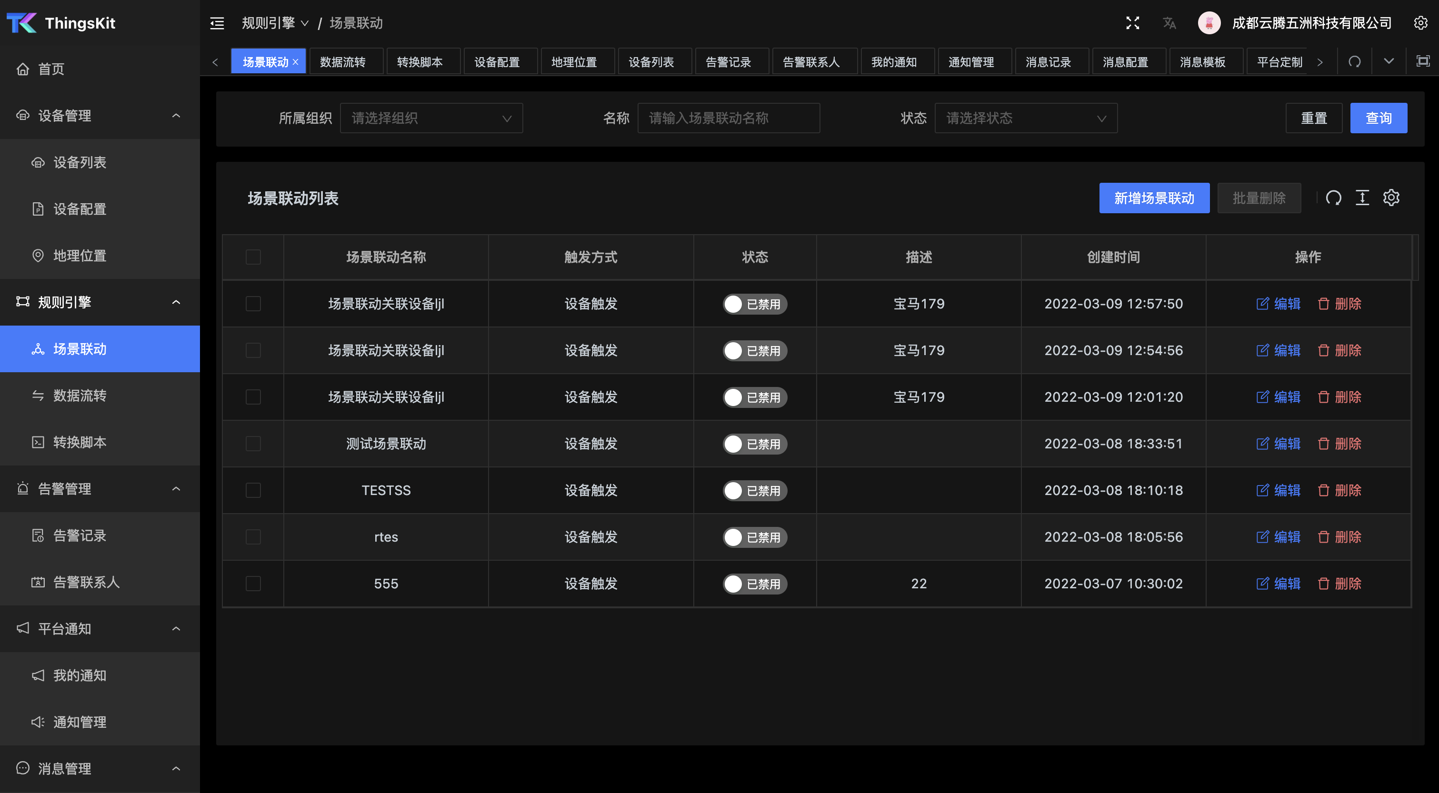The height and width of the screenshot is (793, 1439).
Task: Collapse the 平台通知 sidebar group
Action: pyautogui.click(x=100, y=628)
